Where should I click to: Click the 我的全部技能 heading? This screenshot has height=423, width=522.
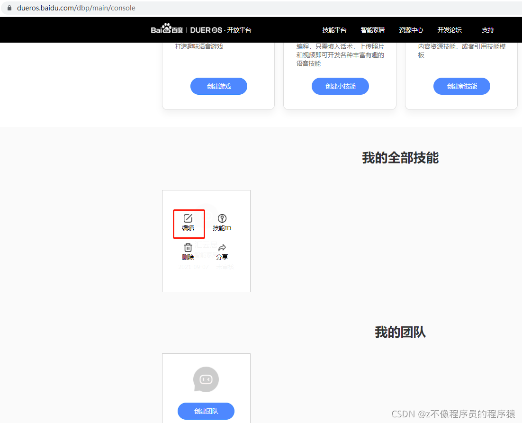(x=400, y=158)
